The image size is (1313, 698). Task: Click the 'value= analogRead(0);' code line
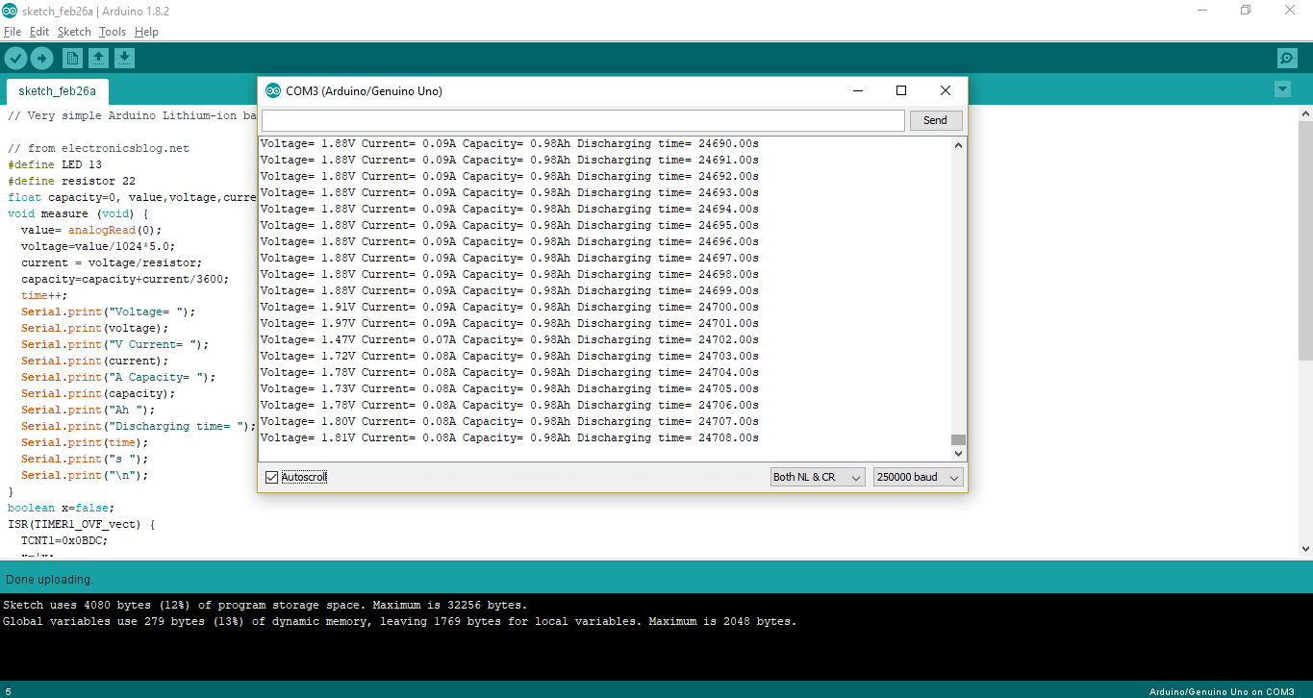click(91, 230)
